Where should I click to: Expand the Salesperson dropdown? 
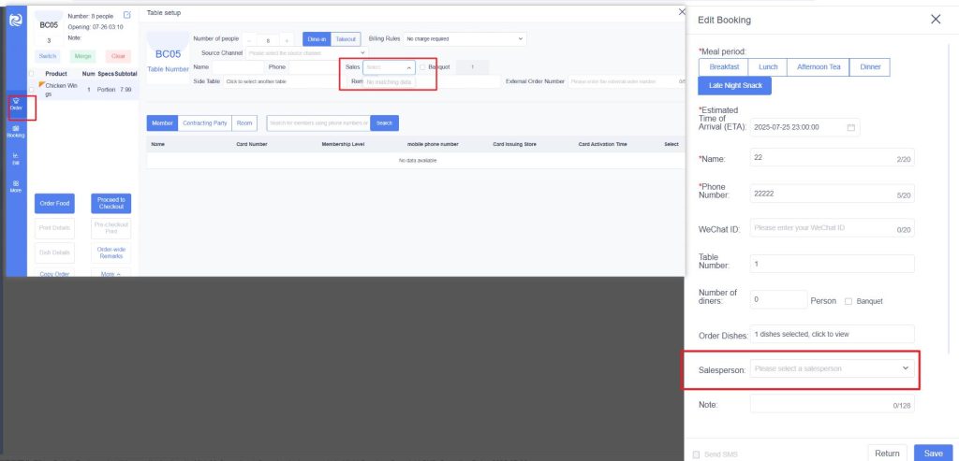click(x=833, y=368)
